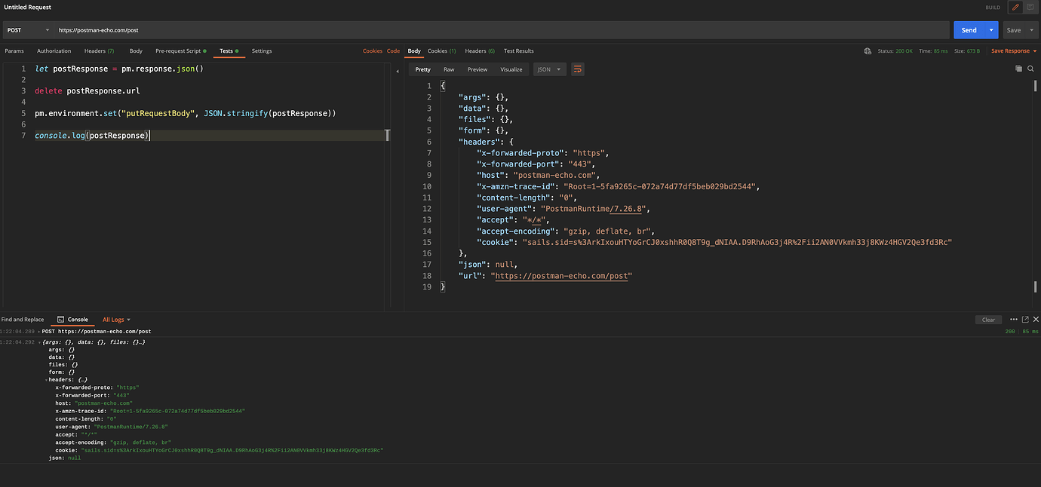Click the Send button
The width and height of the screenshot is (1041, 487).
point(969,29)
